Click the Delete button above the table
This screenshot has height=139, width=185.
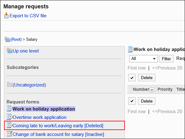pyautogui.click(x=147, y=78)
